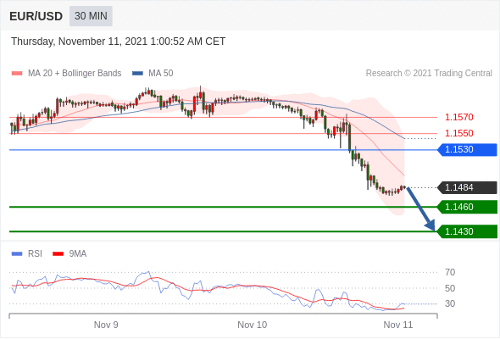Click the 1.1570 resistance label

click(x=459, y=117)
